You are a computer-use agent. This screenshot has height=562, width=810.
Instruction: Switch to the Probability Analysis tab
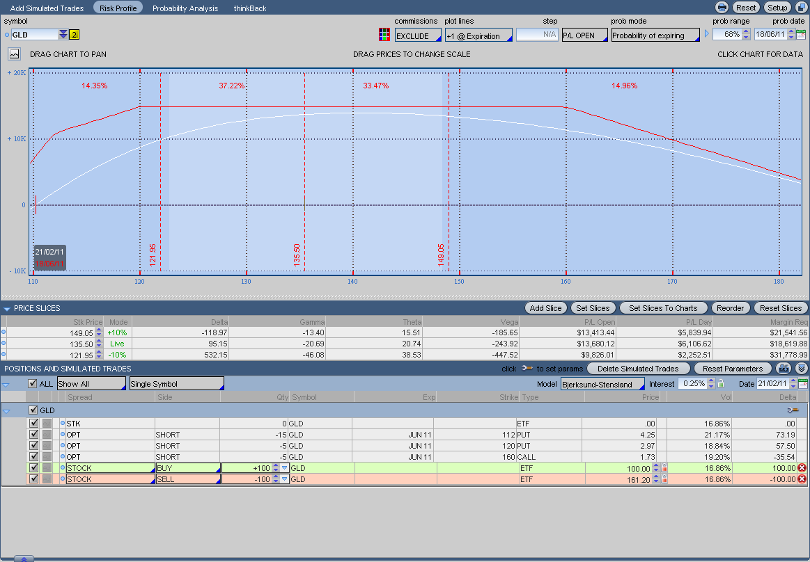click(185, 8)
